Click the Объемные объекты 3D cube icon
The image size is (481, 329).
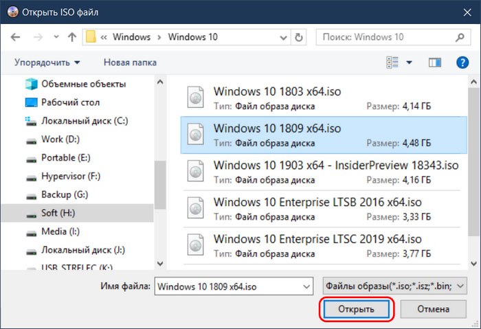click(x=32, y=84)
